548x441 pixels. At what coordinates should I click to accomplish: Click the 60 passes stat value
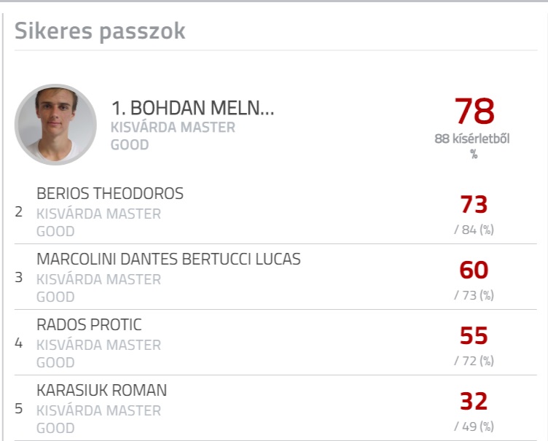pyautogui.click(x=474, y=270)
